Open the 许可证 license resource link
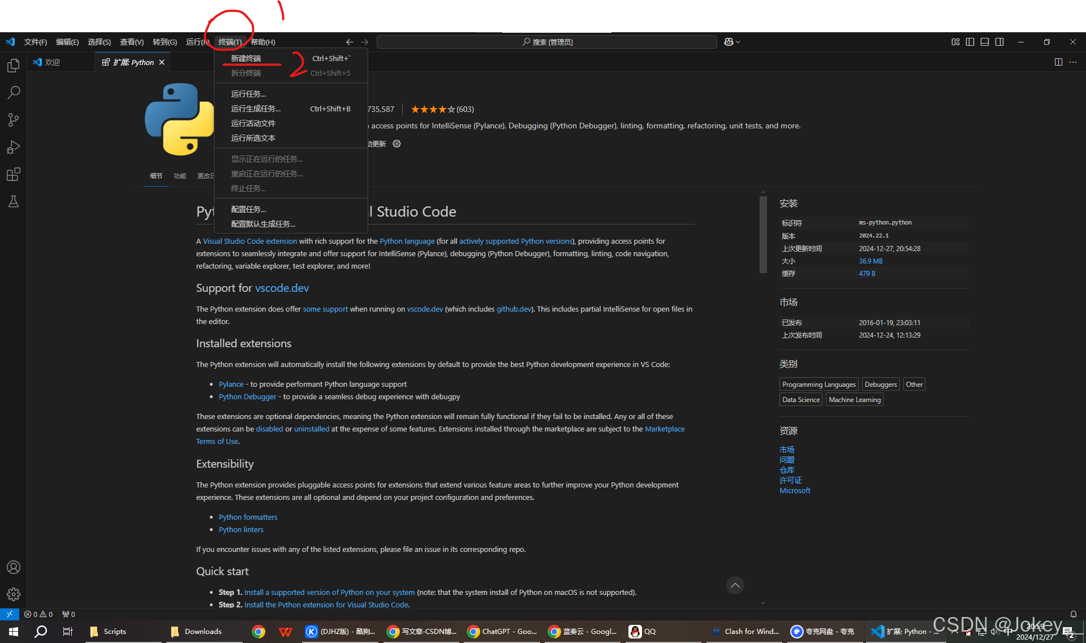Viewport: 1086px width, 643px height. 790,480
